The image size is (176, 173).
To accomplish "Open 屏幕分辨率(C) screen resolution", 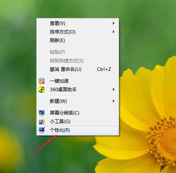I will pos(77,113).
